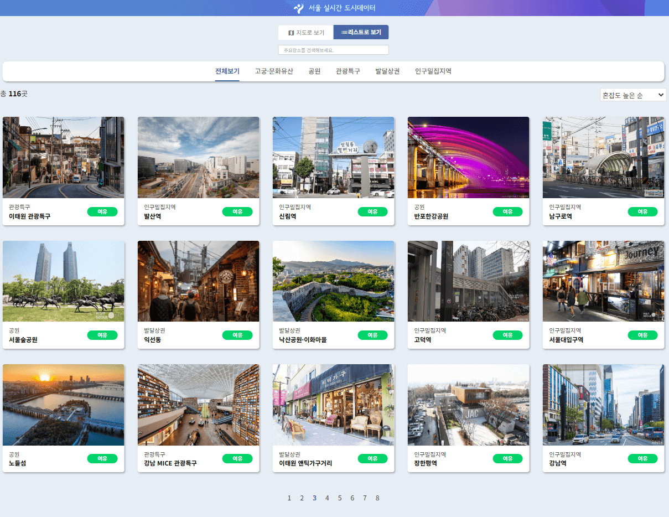Screen dimensions: 669x517
Task: Click 여유 badge on 노들섬 card
Action: click(102, 458)
